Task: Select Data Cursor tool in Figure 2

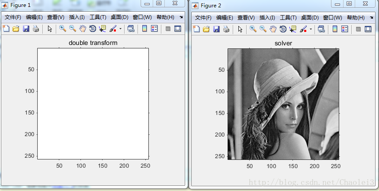Action: [x=293, y=29]
